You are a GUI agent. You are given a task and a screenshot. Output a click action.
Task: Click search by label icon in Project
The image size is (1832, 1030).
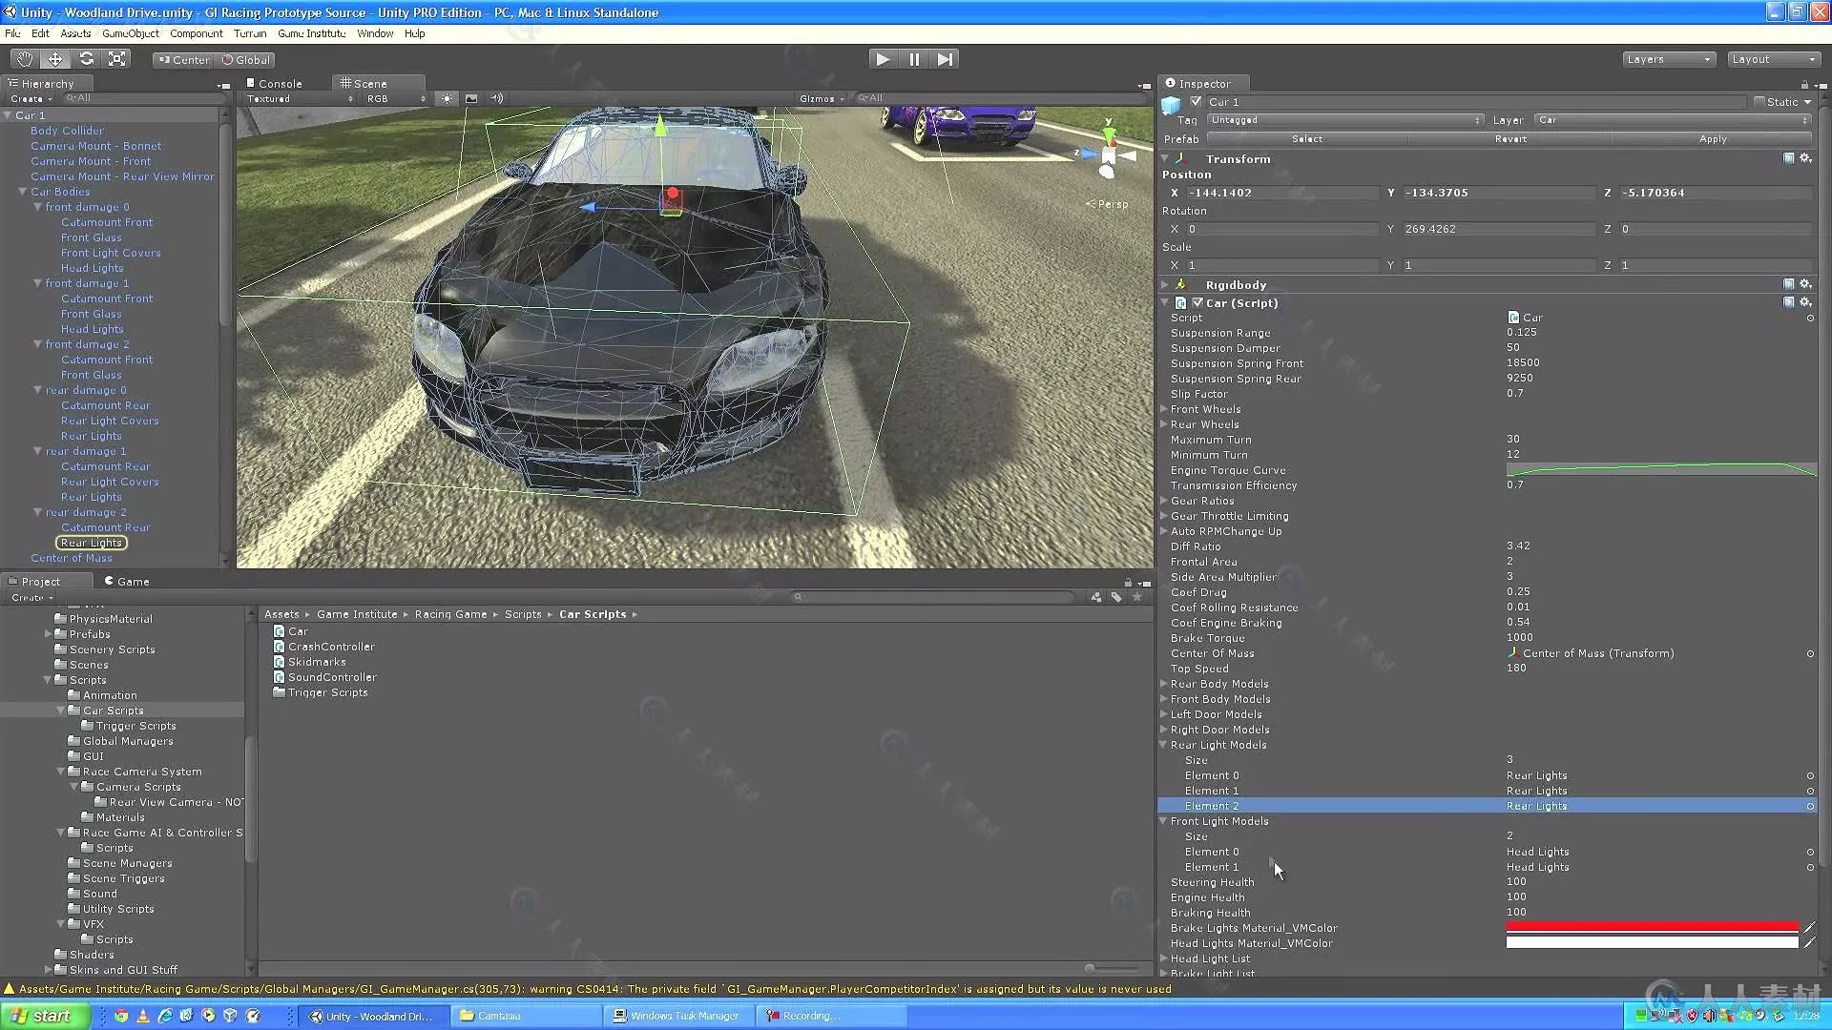point(1116,597)
